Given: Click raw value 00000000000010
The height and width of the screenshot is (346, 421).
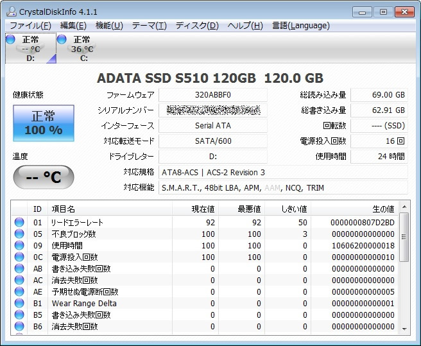Looking at the screenshot, I should point(363,257).
